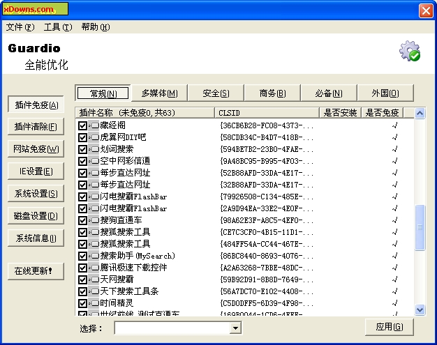The image size is (437, 345).
Task: Switch to the 多媒体(M) tab
Action: point(159,93)
